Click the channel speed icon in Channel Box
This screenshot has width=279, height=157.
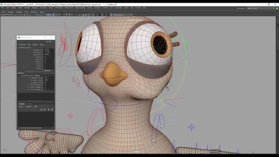click(x=50, y=41)
